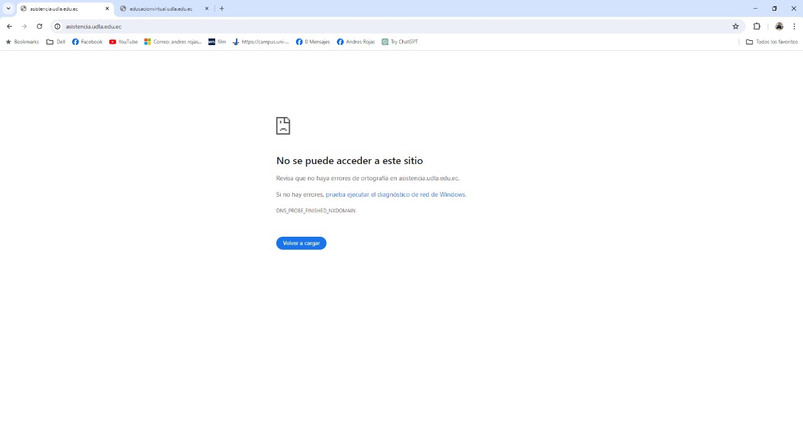Open the Chrome profile avatar
The image size is (803, 434).
(779, 26)
